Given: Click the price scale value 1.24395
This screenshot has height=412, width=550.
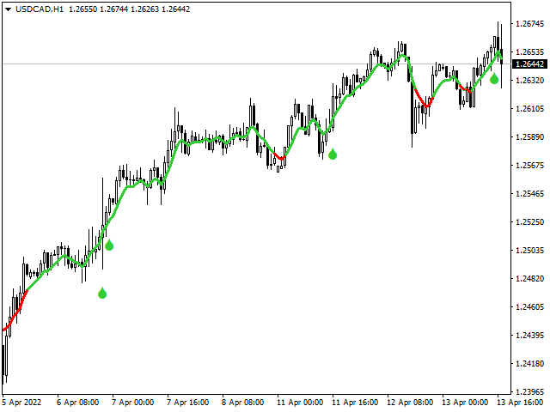Looking at the screenshot, I should pos(529,336).
